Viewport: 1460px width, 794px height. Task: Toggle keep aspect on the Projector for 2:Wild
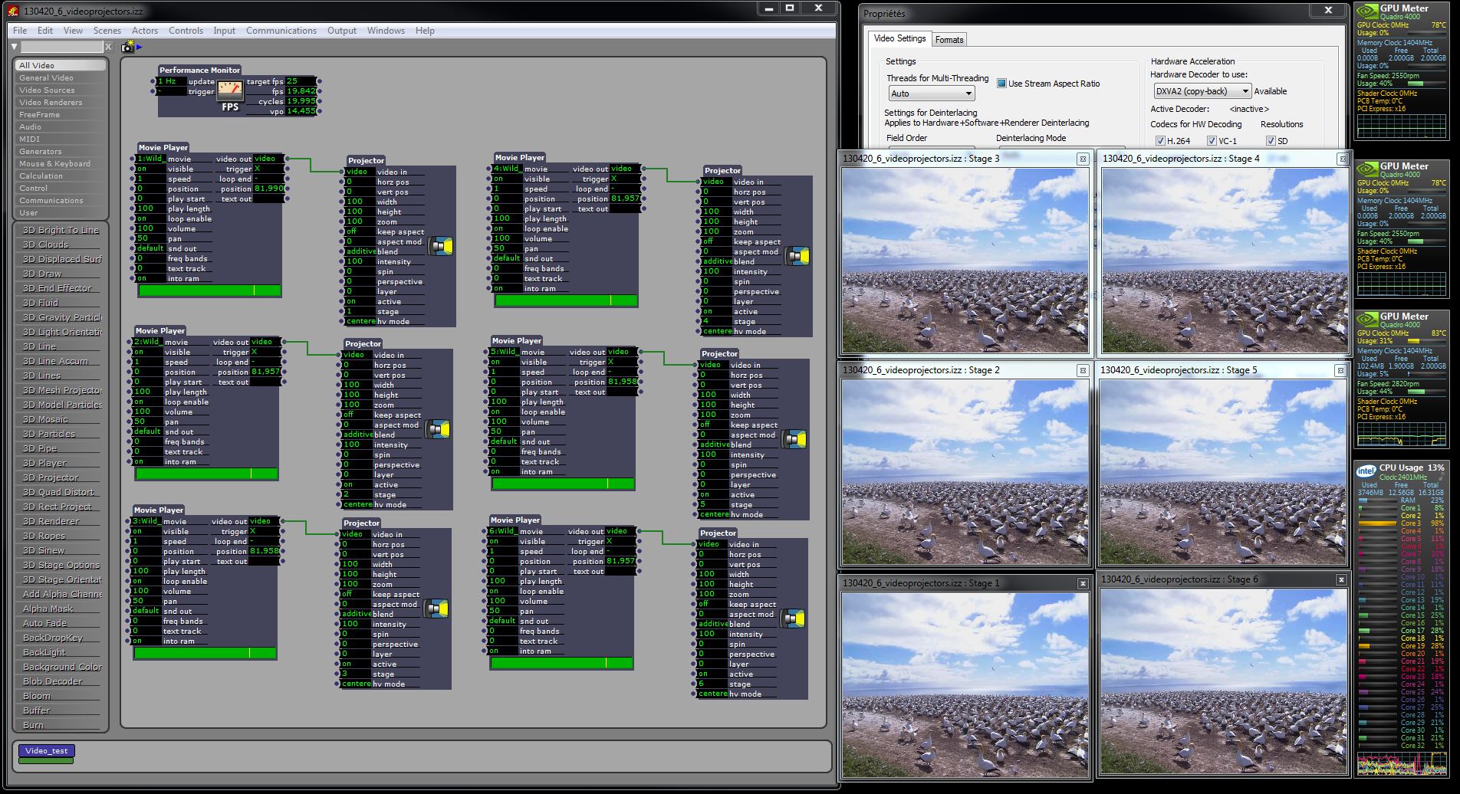[357, 415]
